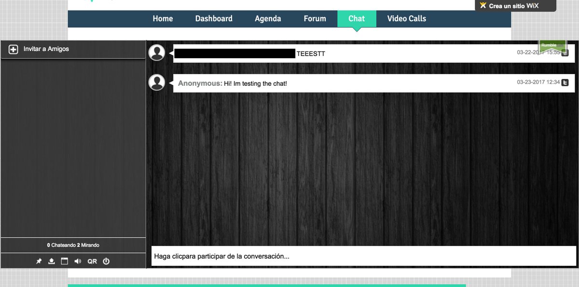This screenshot has height=287, width=579.
Task: Open the Home menu item
Action: tap(163, 19)
